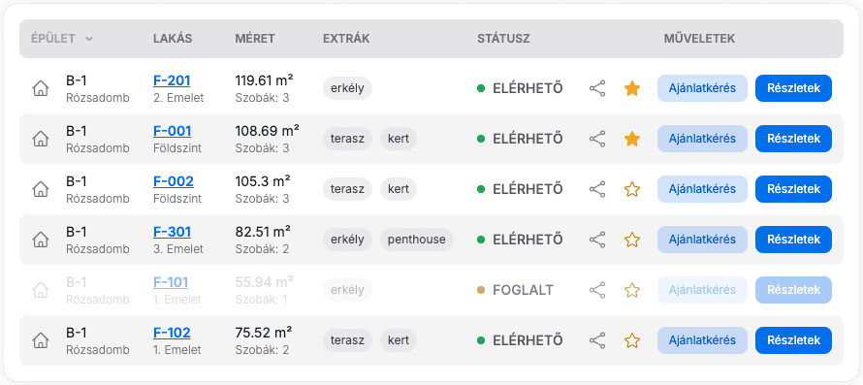
Task: Share the F-102 apartment row
Action: tap(597, 340)
